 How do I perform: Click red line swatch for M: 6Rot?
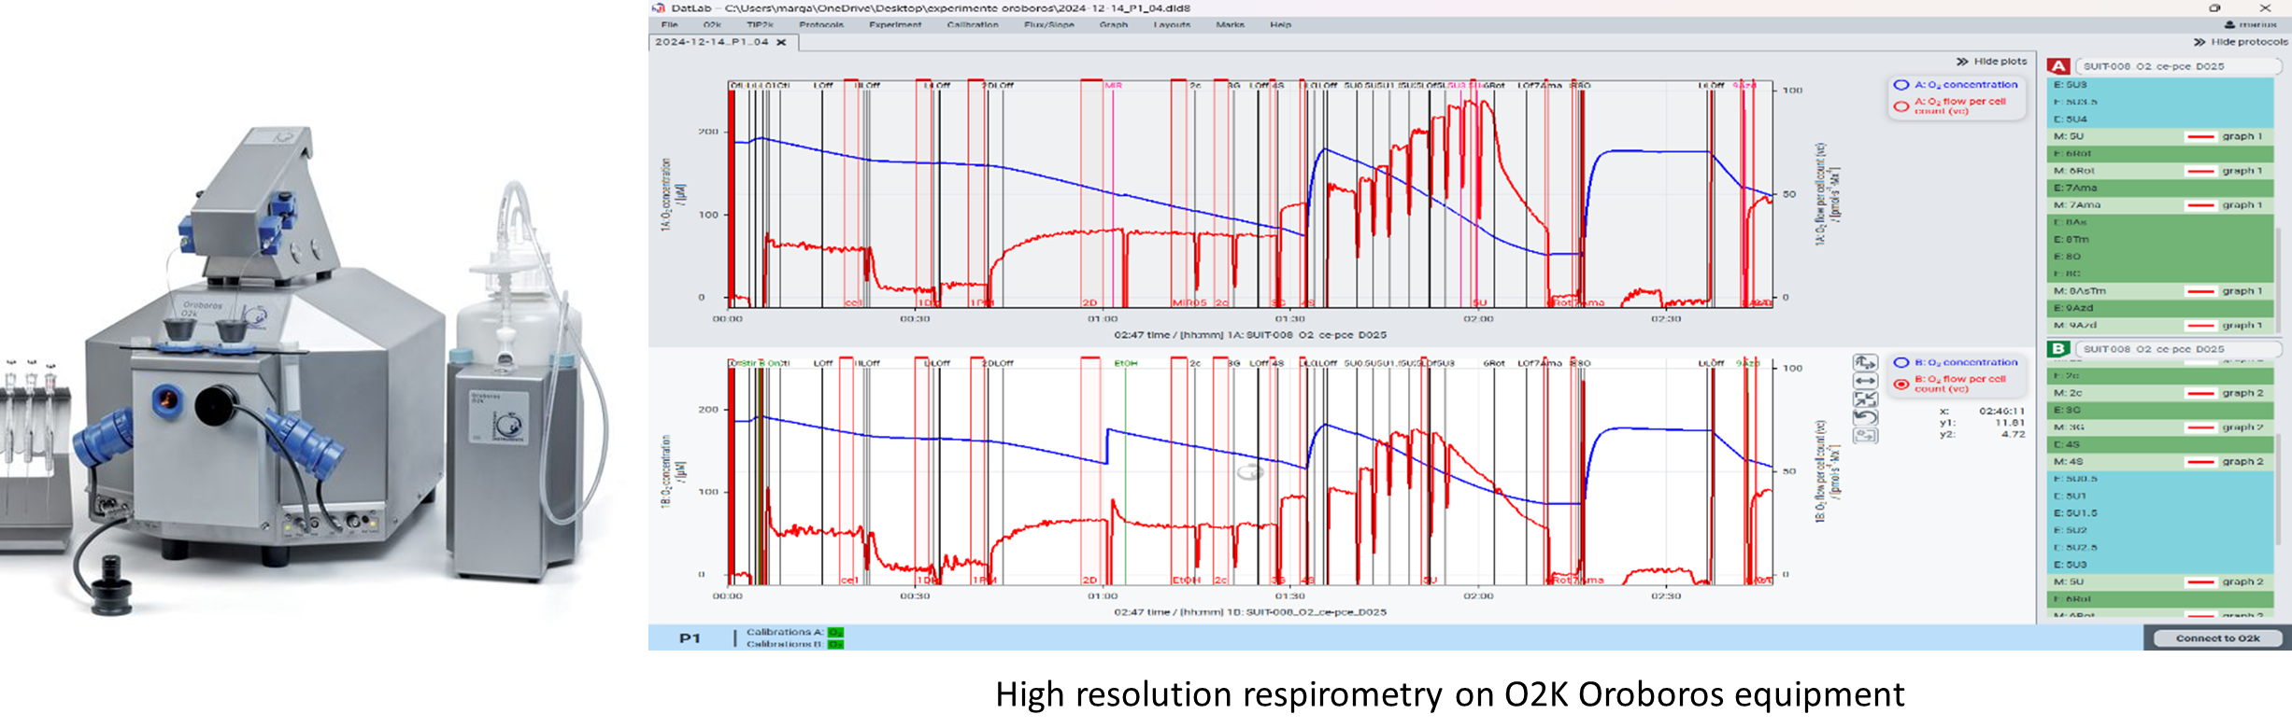click(x=2200, y=171)
